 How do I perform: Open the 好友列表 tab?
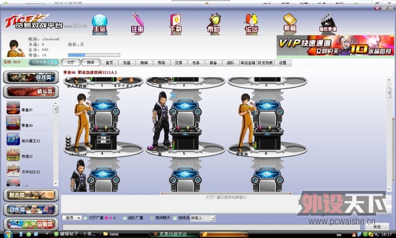coord(265,63)
